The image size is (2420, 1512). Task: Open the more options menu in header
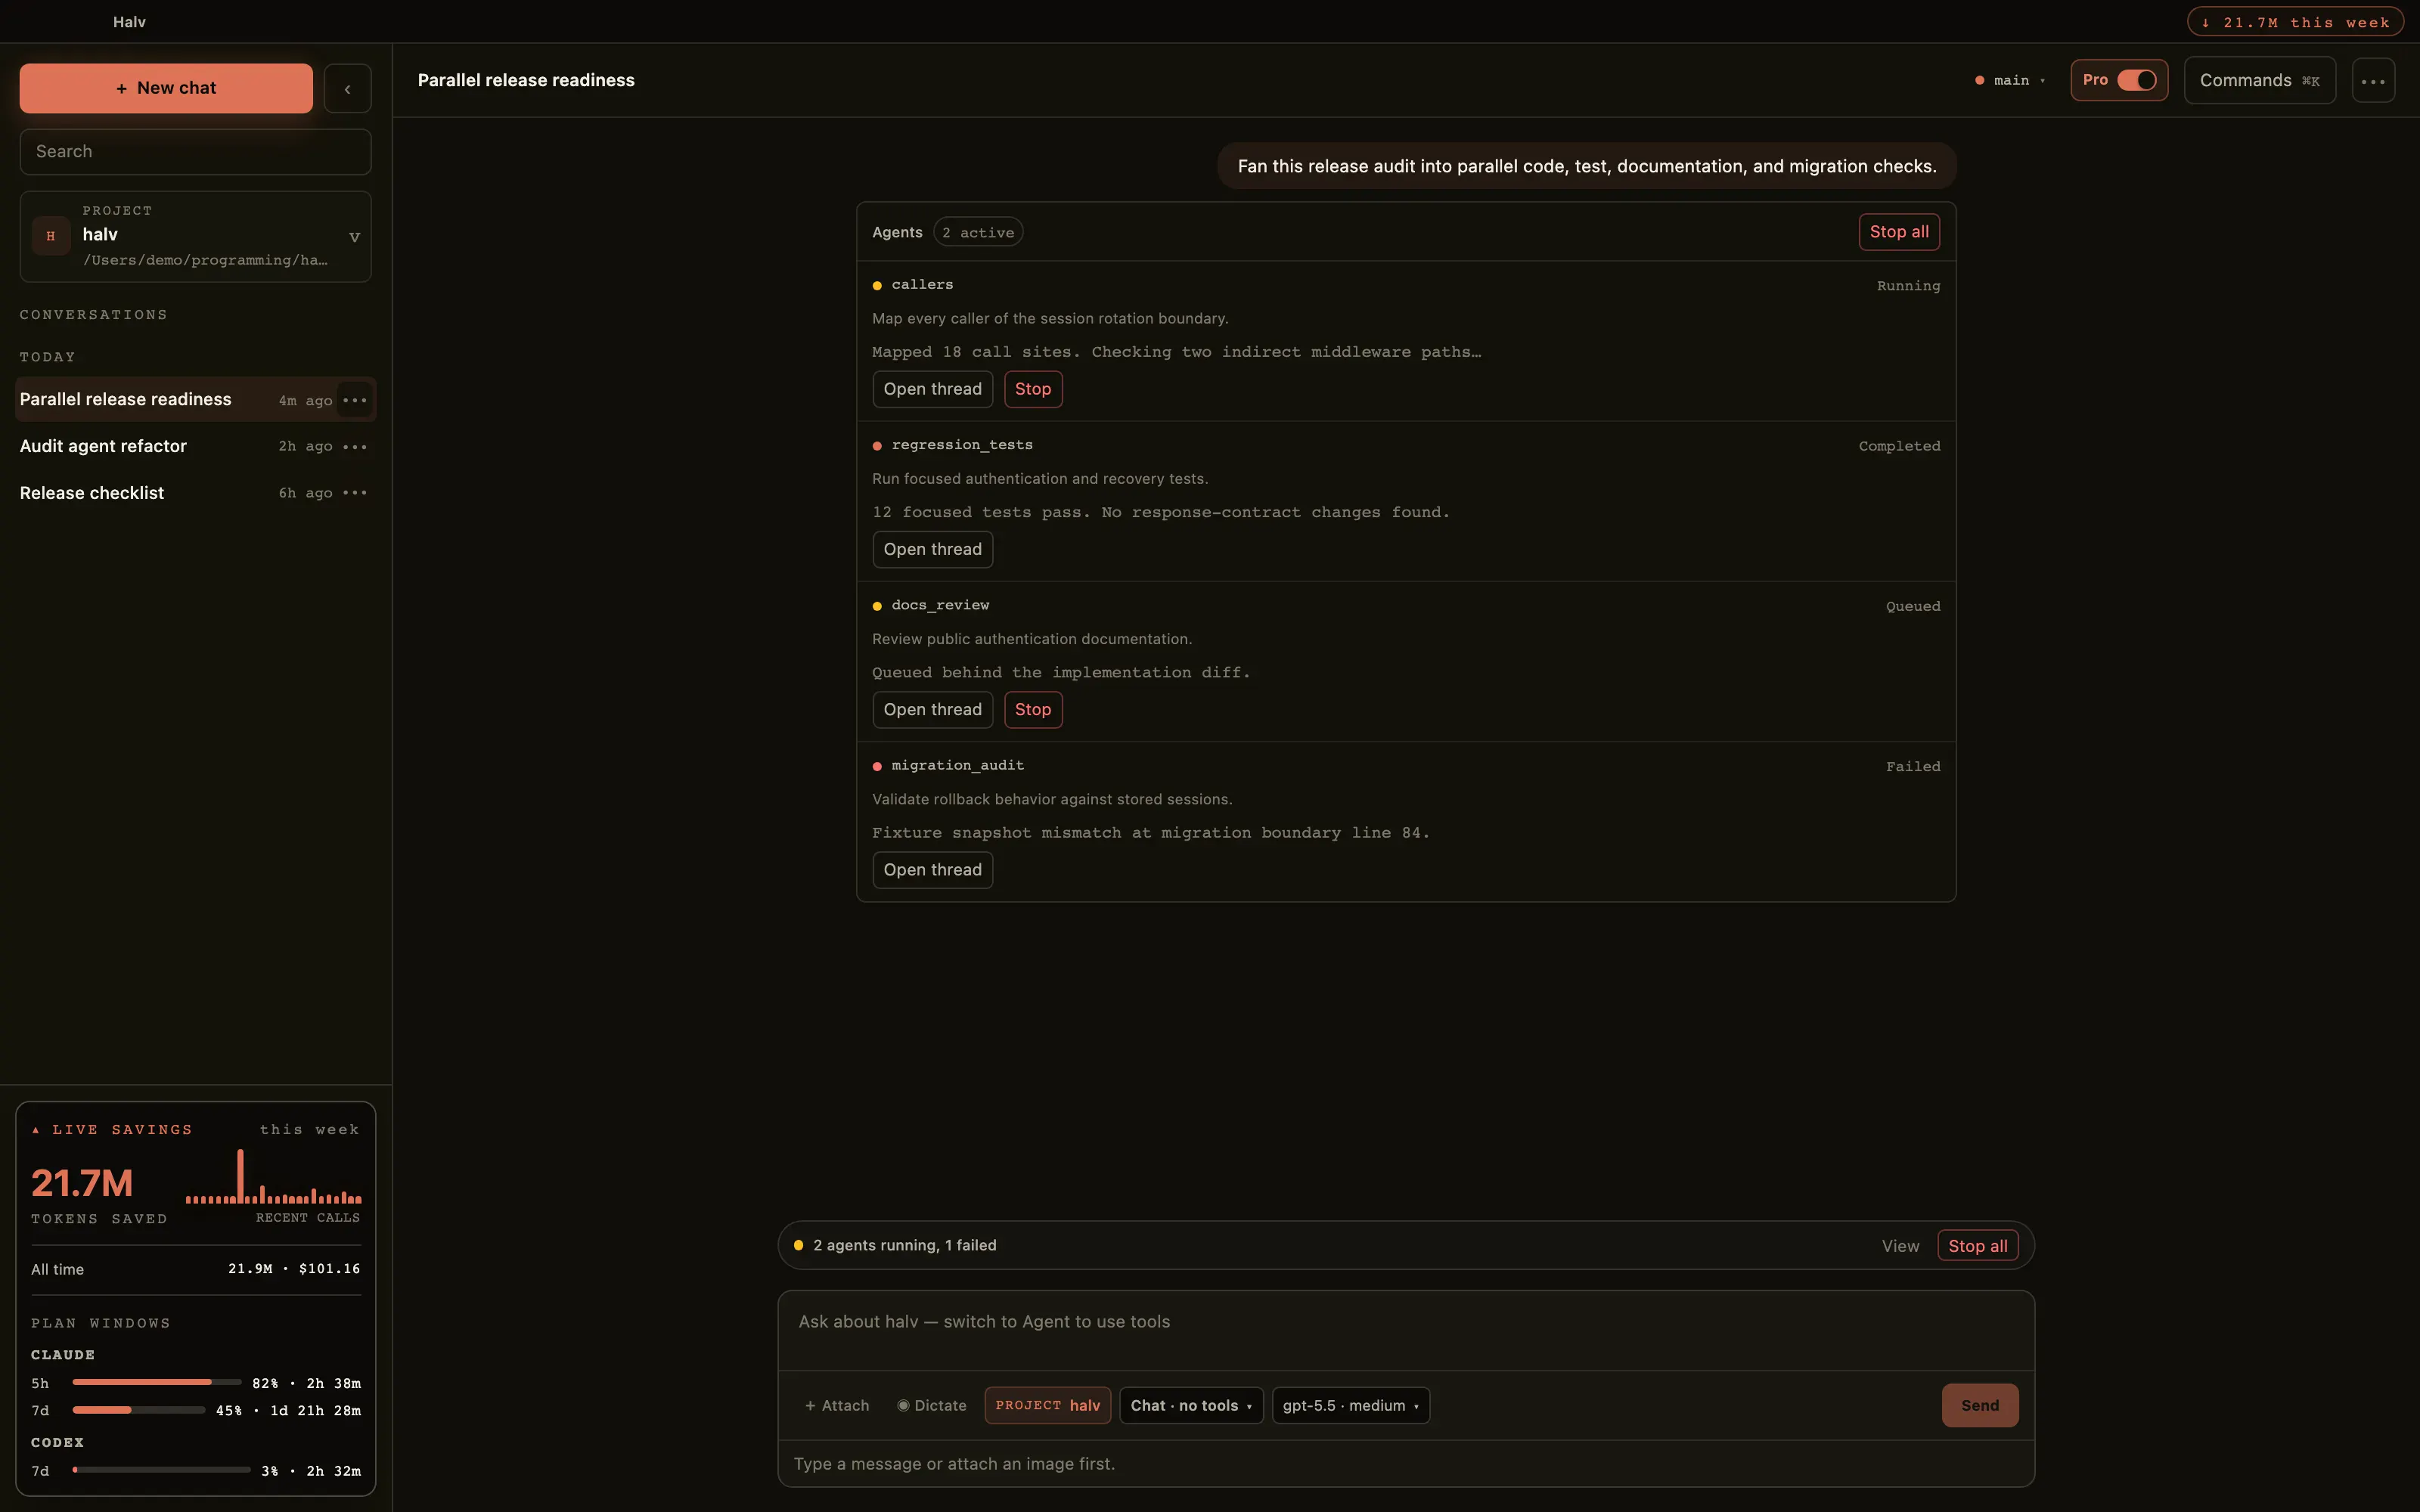click(x=2373, y=80)
